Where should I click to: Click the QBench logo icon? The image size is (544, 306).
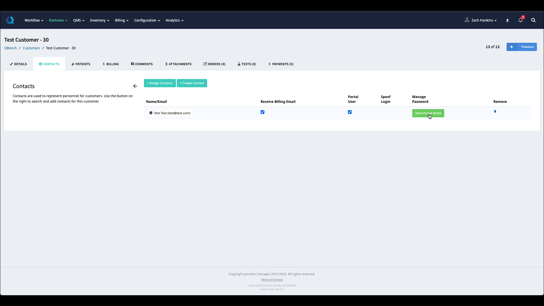tap(10, 20)
